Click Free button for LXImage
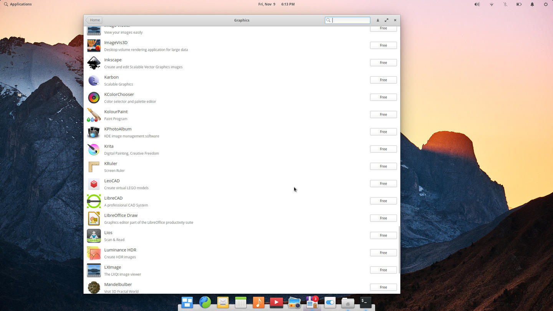Image resolution: width=553 pixels, height=311 pixels. point(383,270)
